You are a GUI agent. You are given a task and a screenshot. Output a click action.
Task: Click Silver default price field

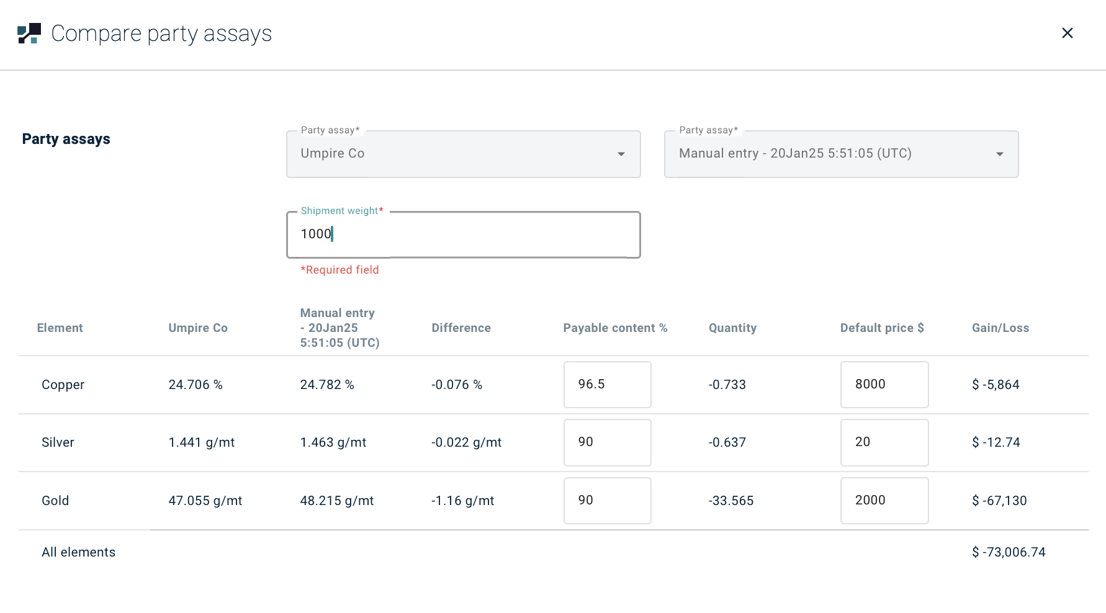884,442
